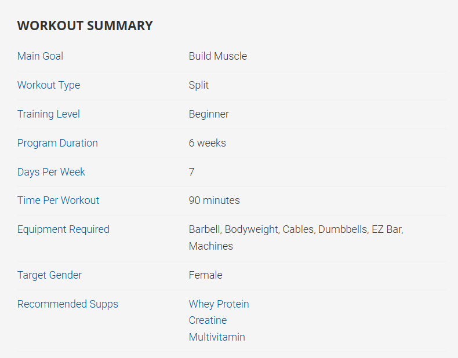458x358 pixels.
Task: Click the WORKOUT SUMMARY heading
Action: tap(85, 25)
